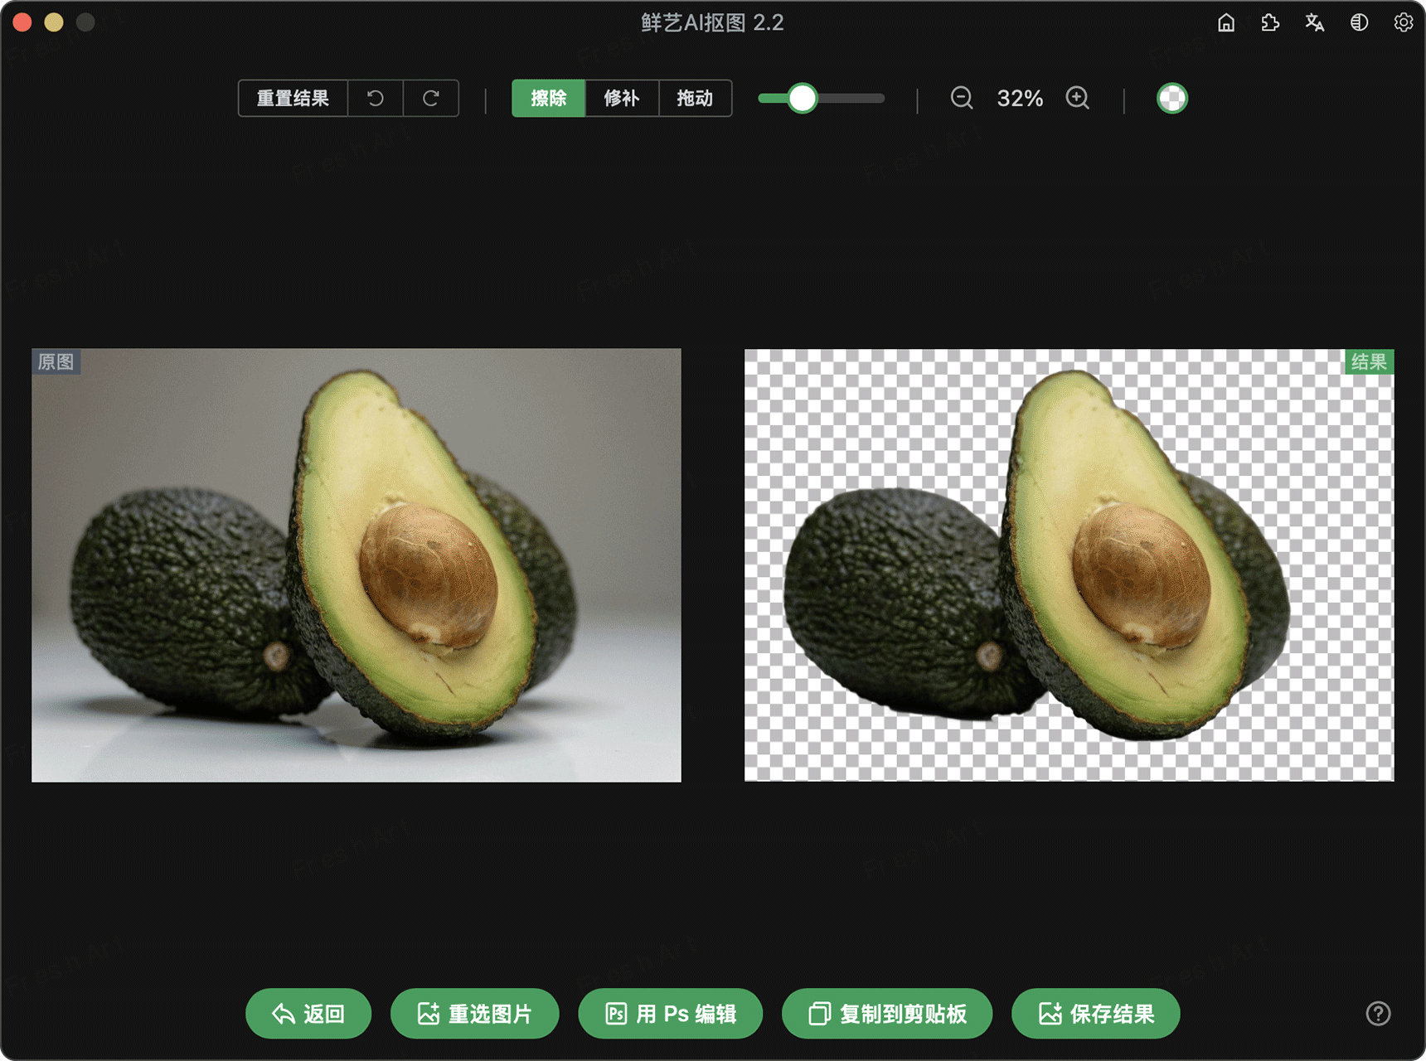Toggle the dark/light theme icon

point(1359,22)
